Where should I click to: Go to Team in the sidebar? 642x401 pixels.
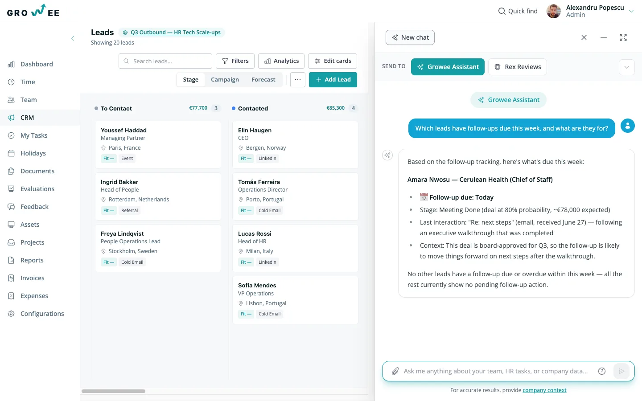(x=29, y=100)
